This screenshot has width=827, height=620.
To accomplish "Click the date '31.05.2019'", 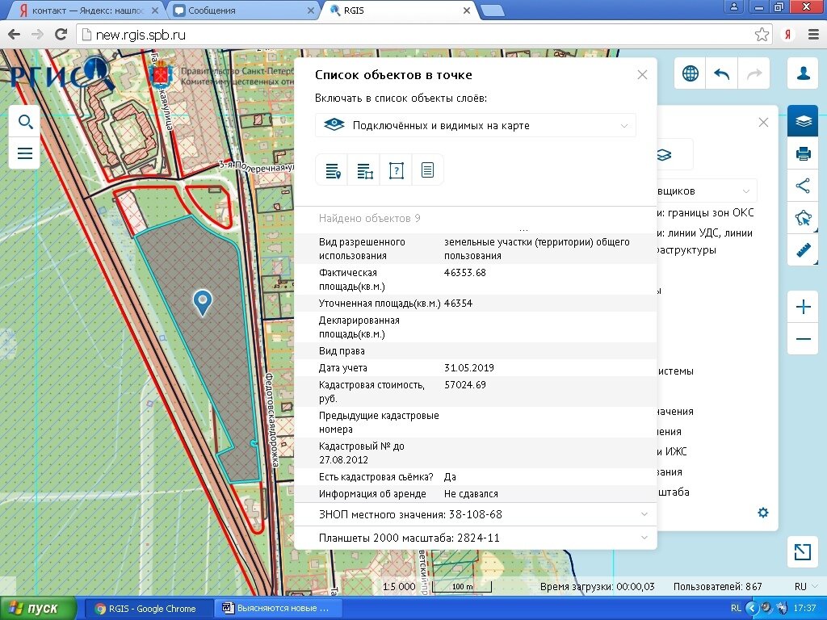I will (469, 368).
